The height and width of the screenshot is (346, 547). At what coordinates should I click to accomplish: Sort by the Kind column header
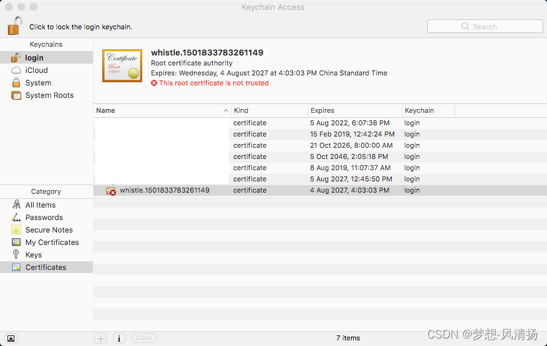269,110
